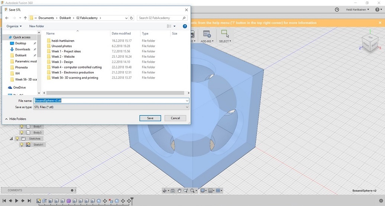Refresh the 02 FabAcademy folder

point(131,18)
